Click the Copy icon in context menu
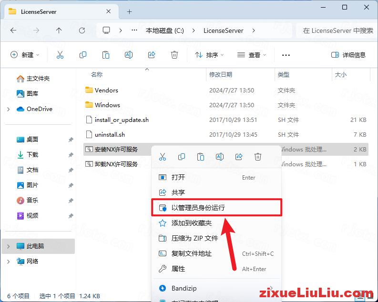The height and width of the screenshot is (302, 378). [182, 157]
